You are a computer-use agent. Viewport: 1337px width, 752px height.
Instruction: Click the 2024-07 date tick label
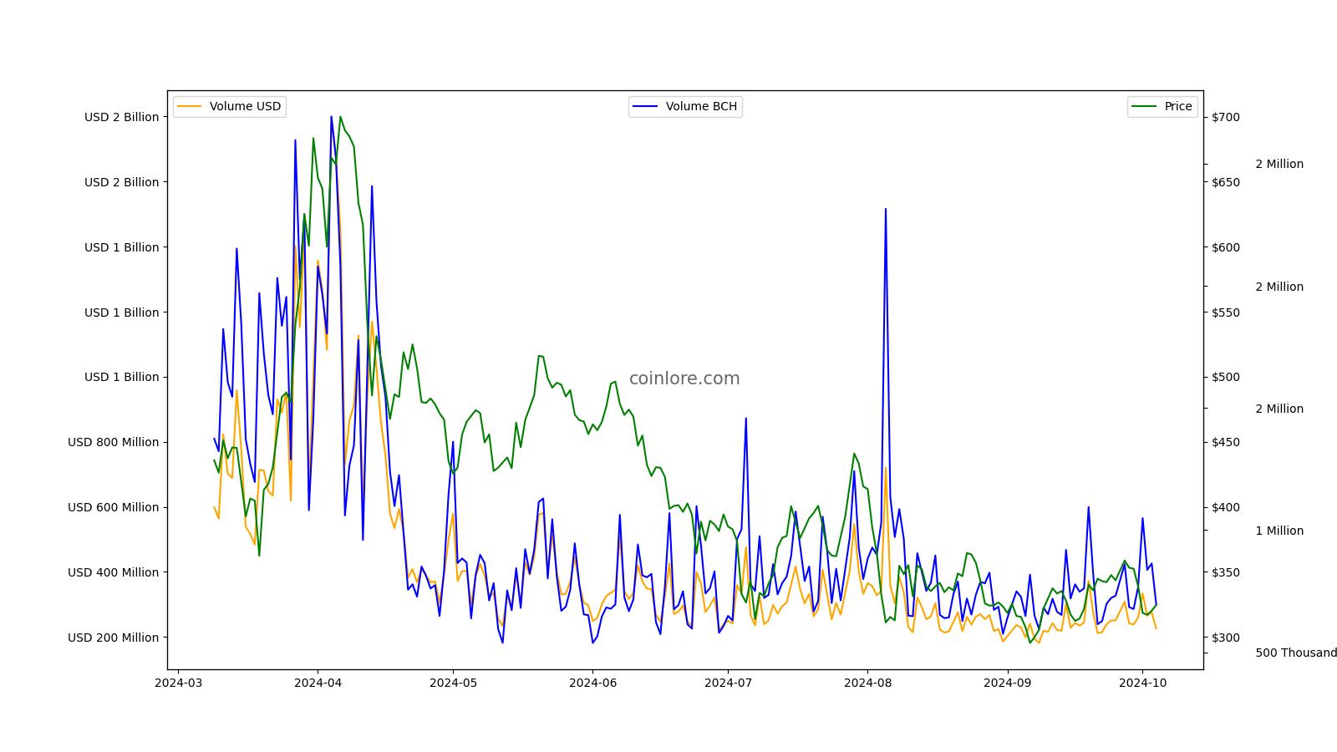click(728, 682)
